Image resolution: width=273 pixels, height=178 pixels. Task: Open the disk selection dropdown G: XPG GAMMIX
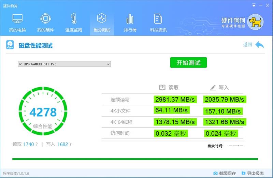pos(64,64)
